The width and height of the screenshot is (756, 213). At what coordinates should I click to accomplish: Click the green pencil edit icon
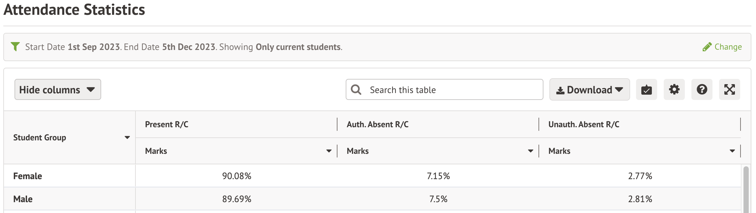707,47
